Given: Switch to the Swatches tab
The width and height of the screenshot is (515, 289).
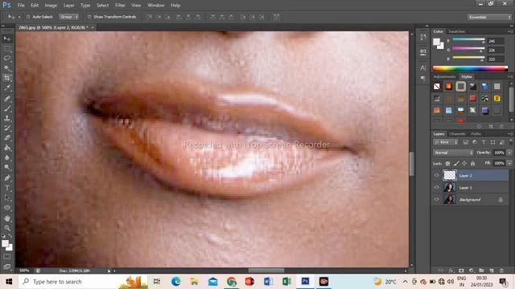Looking at the screenshot, I should pos(456,31).
